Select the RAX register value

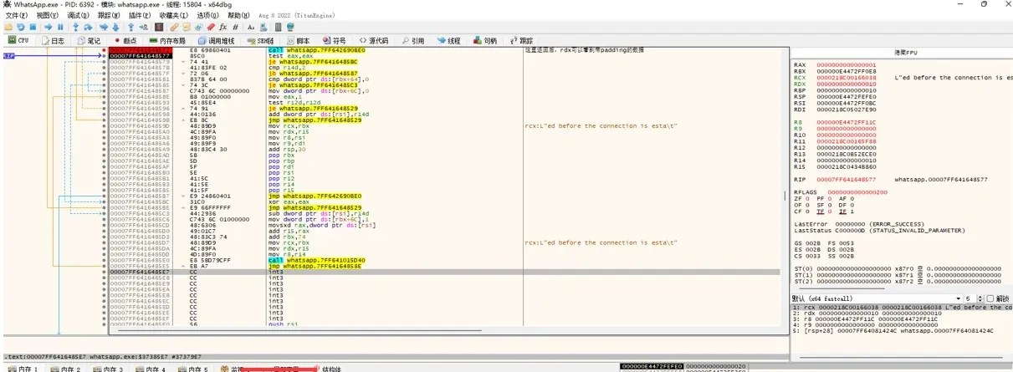(x=846, y=64)
